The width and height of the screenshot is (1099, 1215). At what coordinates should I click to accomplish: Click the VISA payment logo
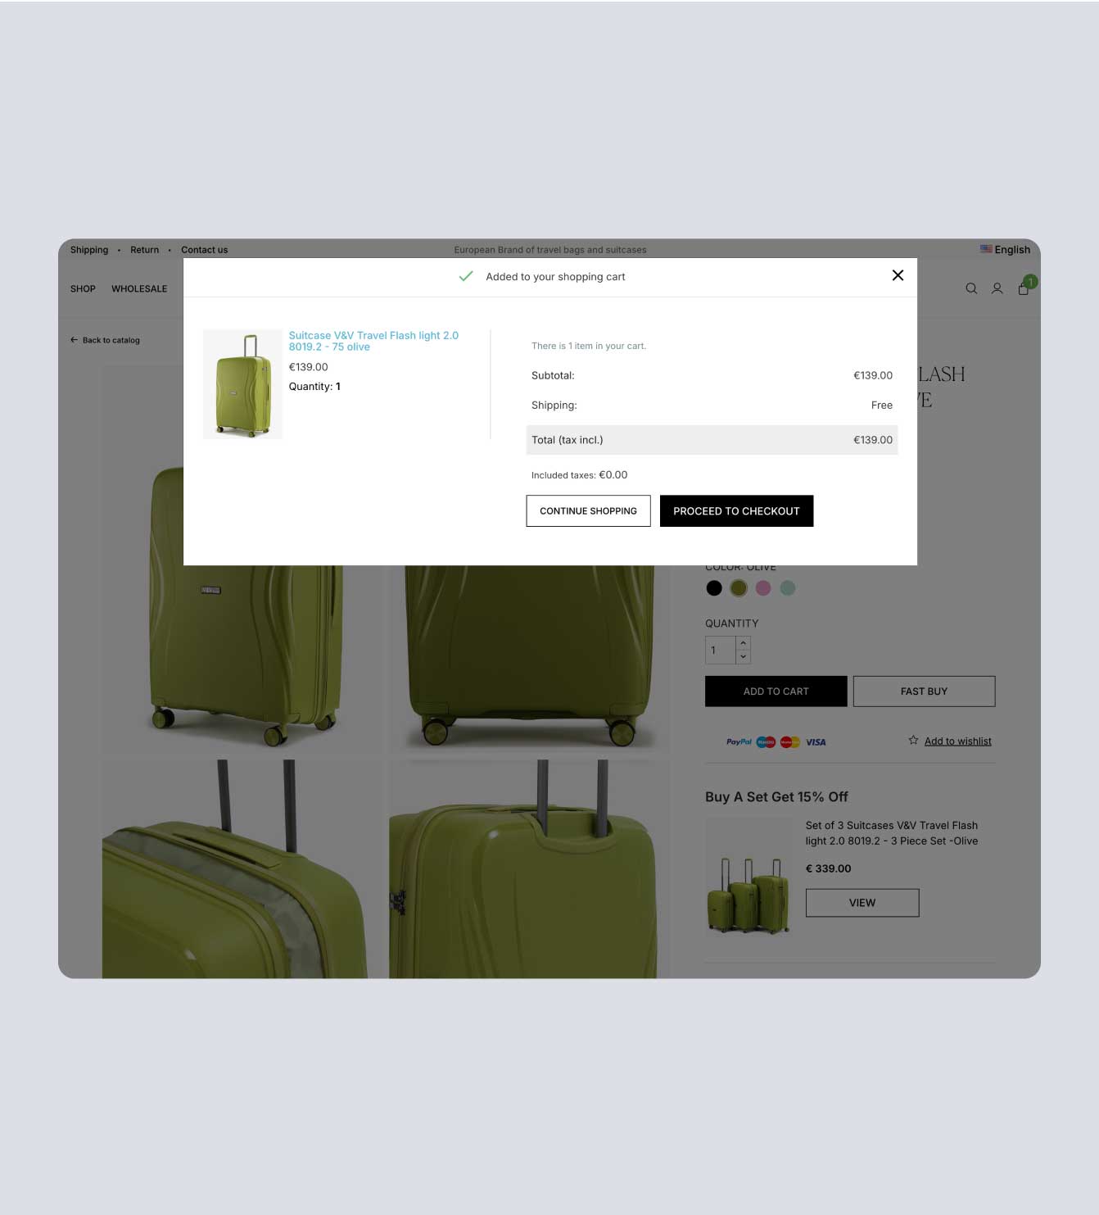point(816,742)
